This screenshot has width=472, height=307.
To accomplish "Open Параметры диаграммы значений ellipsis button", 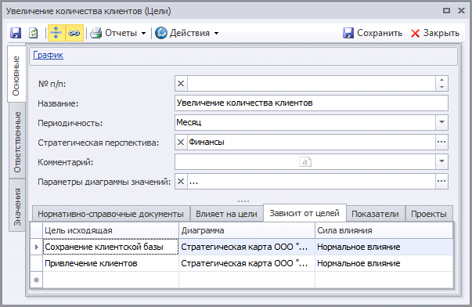I will pyautogui.click(x=441, y=182).
